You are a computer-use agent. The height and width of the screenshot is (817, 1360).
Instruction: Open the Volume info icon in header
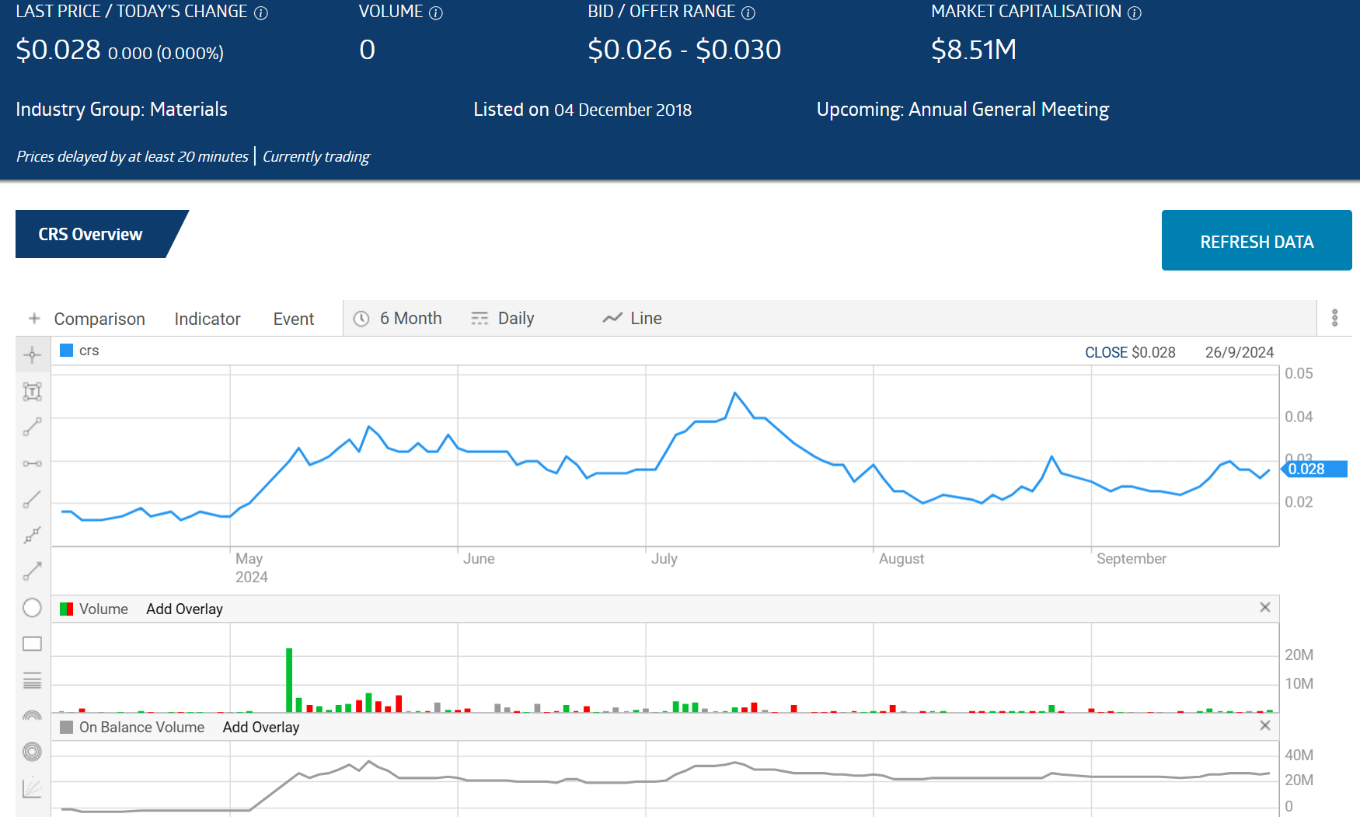pos(436,13)
